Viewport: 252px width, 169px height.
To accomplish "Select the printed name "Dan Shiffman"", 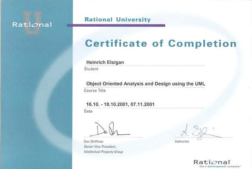I will coord(94,141).
